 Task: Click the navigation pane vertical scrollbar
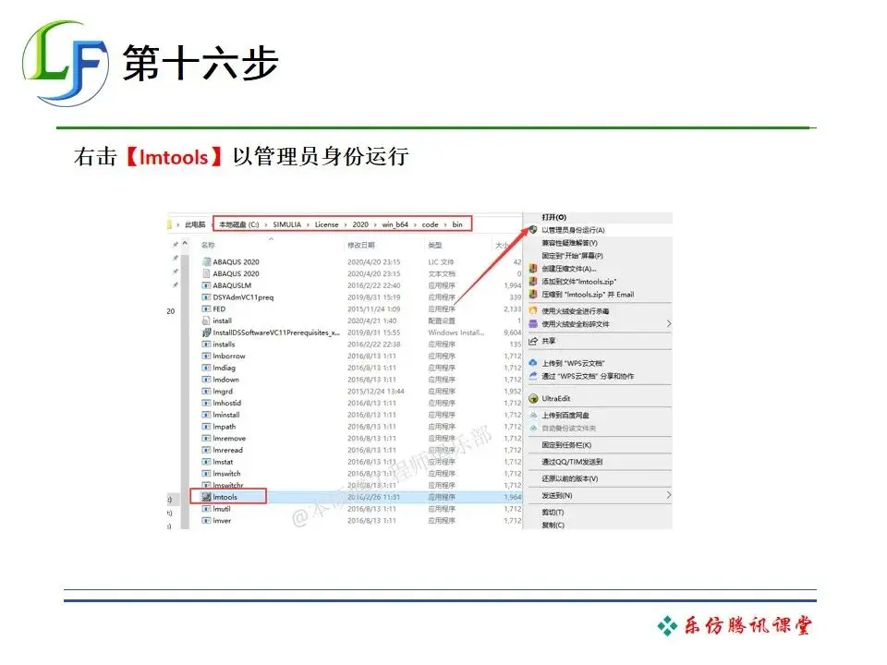[185, 390]
